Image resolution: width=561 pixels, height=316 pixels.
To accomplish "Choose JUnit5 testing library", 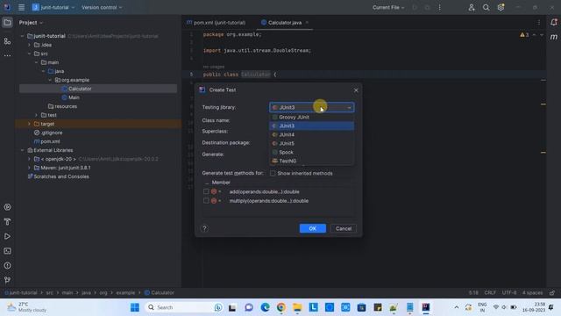I will click(312, 143).
